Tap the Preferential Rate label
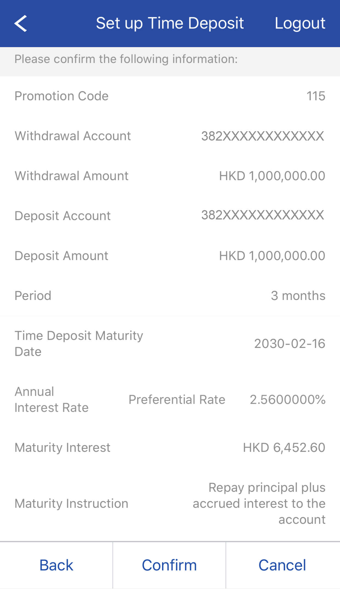Screen dimensions: 340x589 177,400
